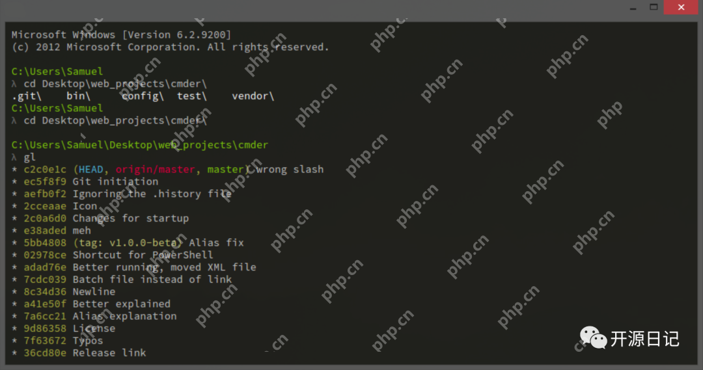
Task: Click the origin/master branch label
Action: (155, 170)
